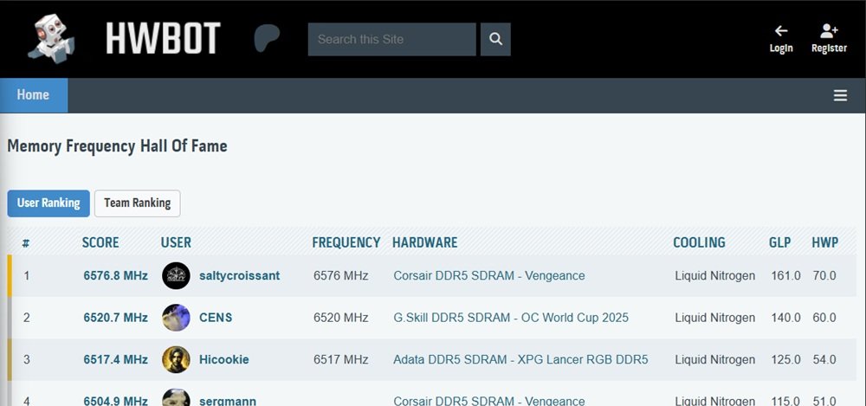Type in the Search this Site field
866x406 pixels.
[391, 39]
